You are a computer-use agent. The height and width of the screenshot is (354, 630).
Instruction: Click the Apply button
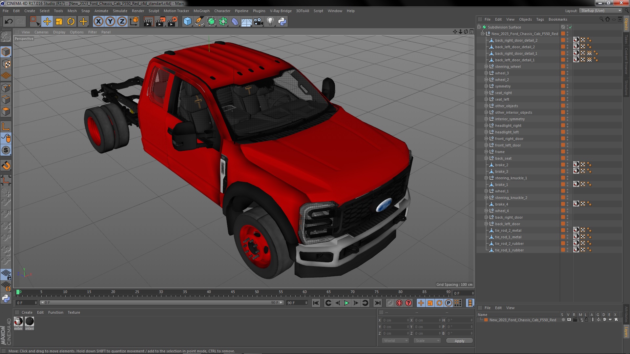click(x=459, y=341)
